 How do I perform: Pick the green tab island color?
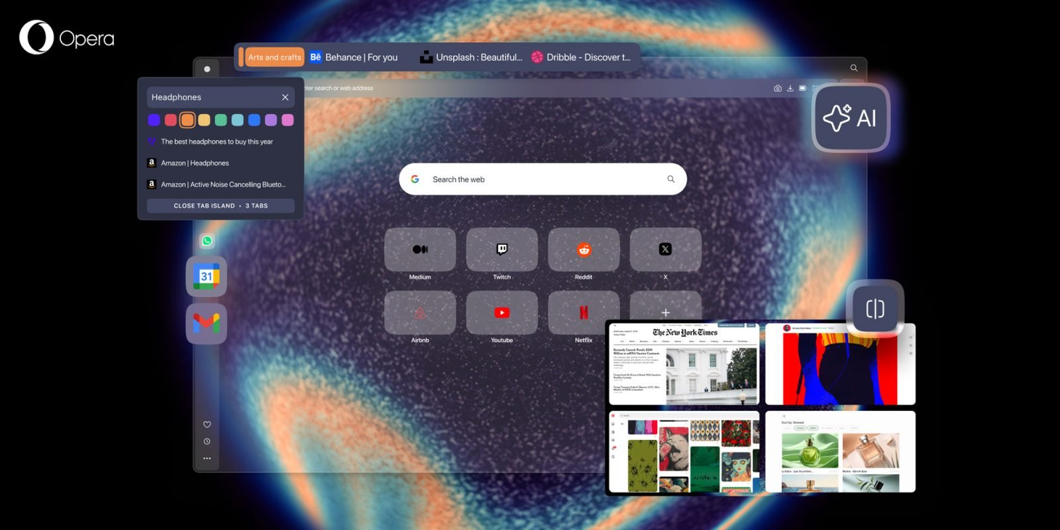[x=221, y=120]
